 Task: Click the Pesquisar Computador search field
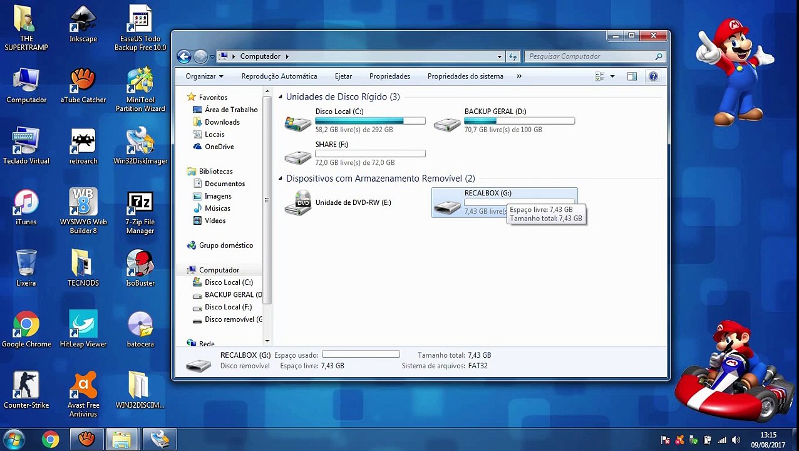[x=594, y=56]
